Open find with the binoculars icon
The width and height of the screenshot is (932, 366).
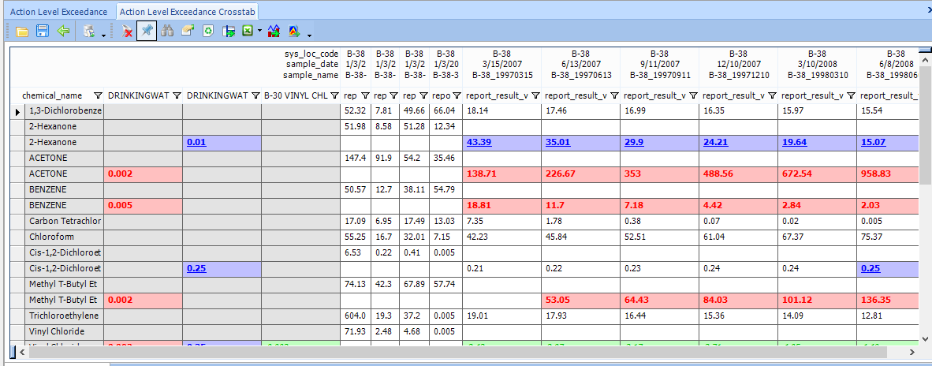coord(167,32)
